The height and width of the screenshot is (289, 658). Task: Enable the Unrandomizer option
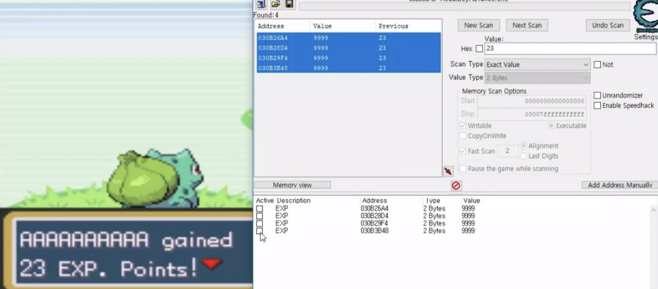tap(597, 95)
